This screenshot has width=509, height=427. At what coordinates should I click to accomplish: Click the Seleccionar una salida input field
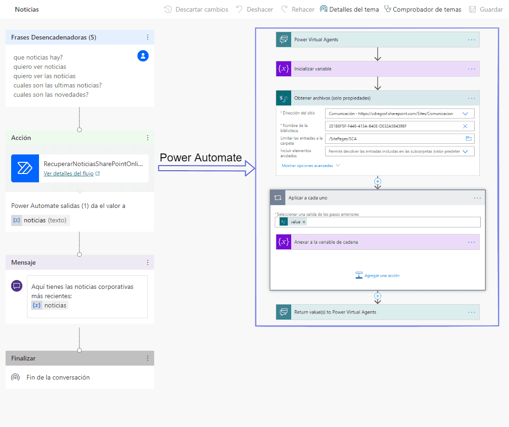(378, 222)
